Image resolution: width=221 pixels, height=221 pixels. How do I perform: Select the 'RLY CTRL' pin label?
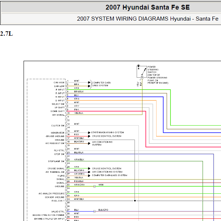(x=59, y=151)
